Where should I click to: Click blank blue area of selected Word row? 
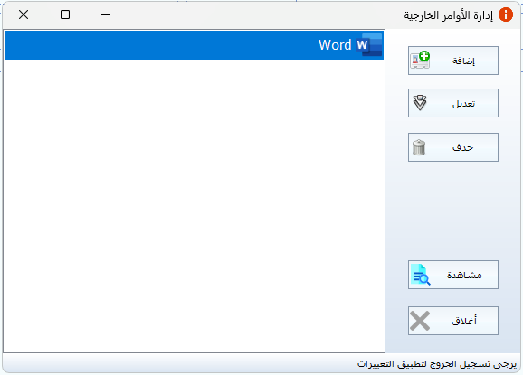(x=160, y=45)
